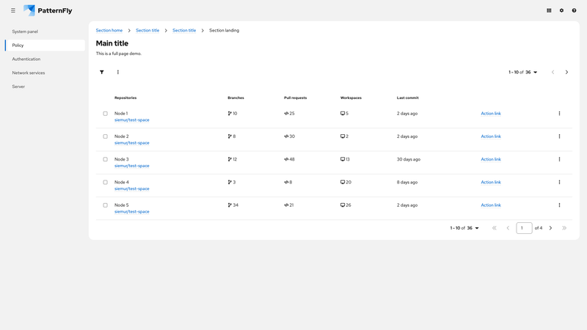This screenshot has width=587, height=330.
Task: Go to previous page in top pagination
Action: (x=553, y=72)
